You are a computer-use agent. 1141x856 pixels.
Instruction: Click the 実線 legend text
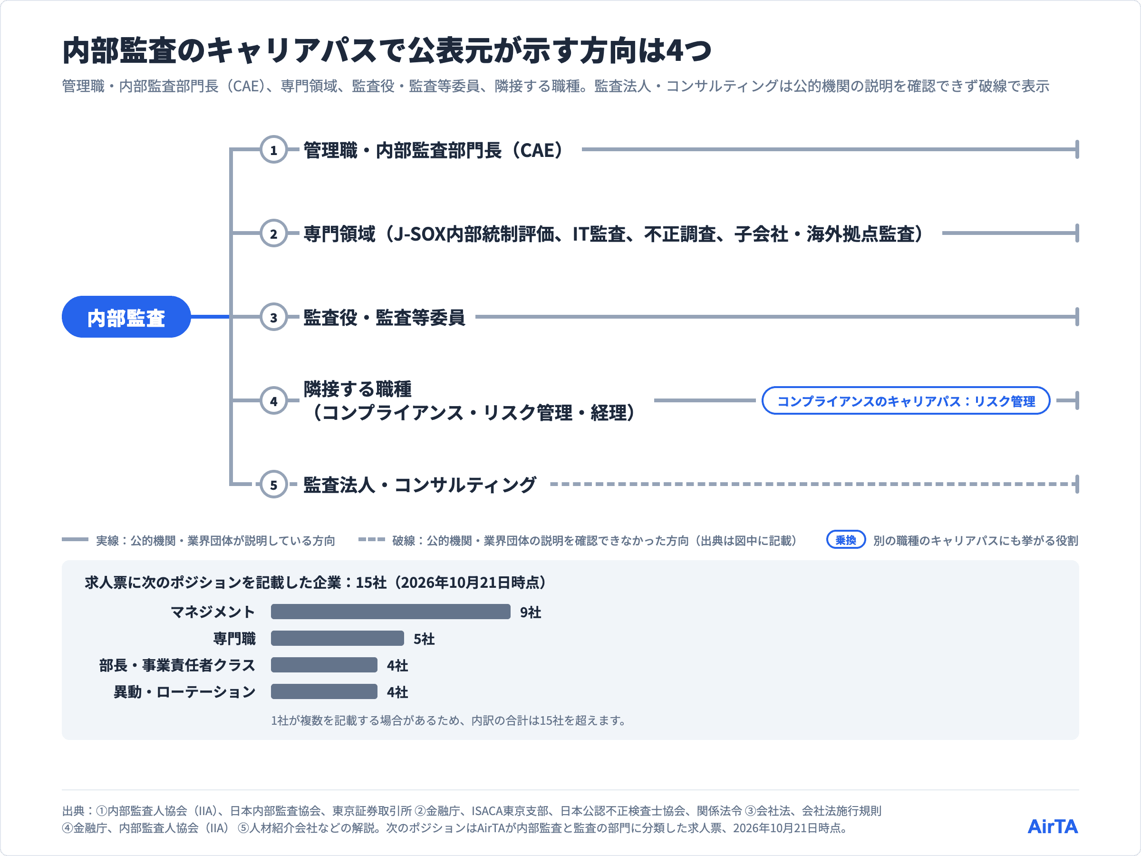click(216, 540)
